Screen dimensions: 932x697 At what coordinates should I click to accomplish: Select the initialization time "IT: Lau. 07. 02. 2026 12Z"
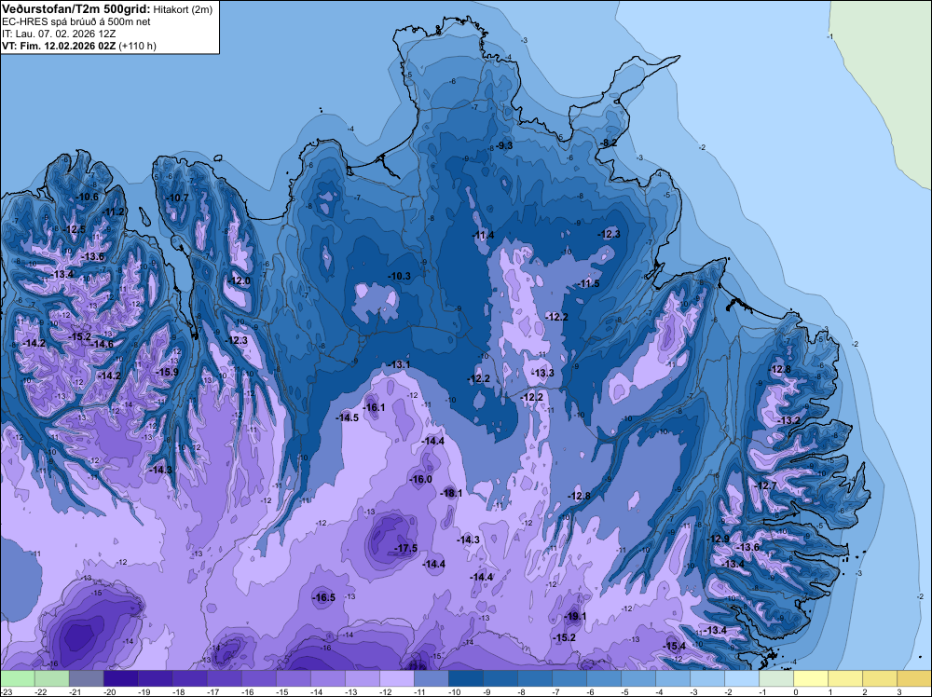click(59, 34)
